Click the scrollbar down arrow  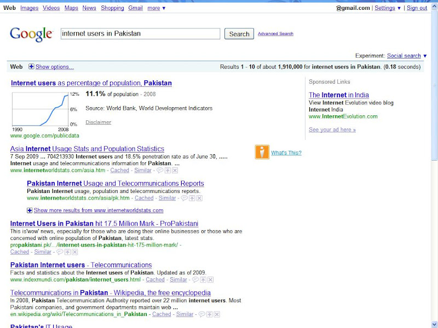point(434,325)
